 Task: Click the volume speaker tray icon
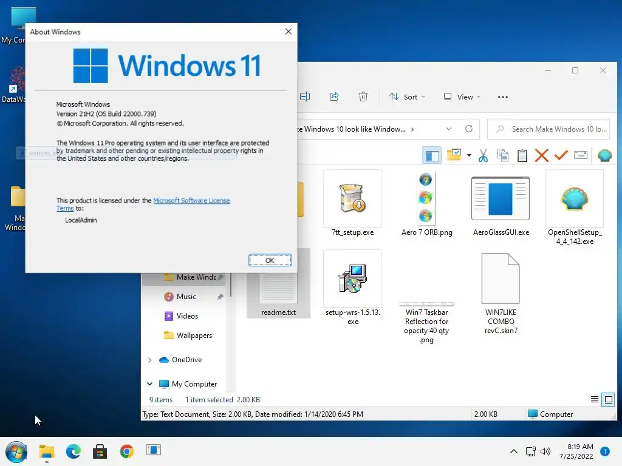(x=546, y=451)
